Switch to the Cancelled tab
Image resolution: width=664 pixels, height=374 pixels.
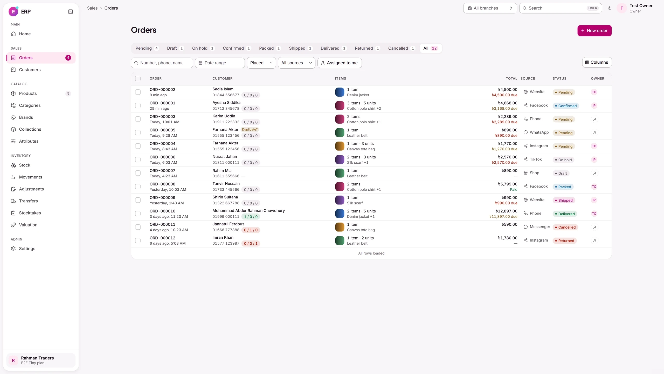(401, 48)
